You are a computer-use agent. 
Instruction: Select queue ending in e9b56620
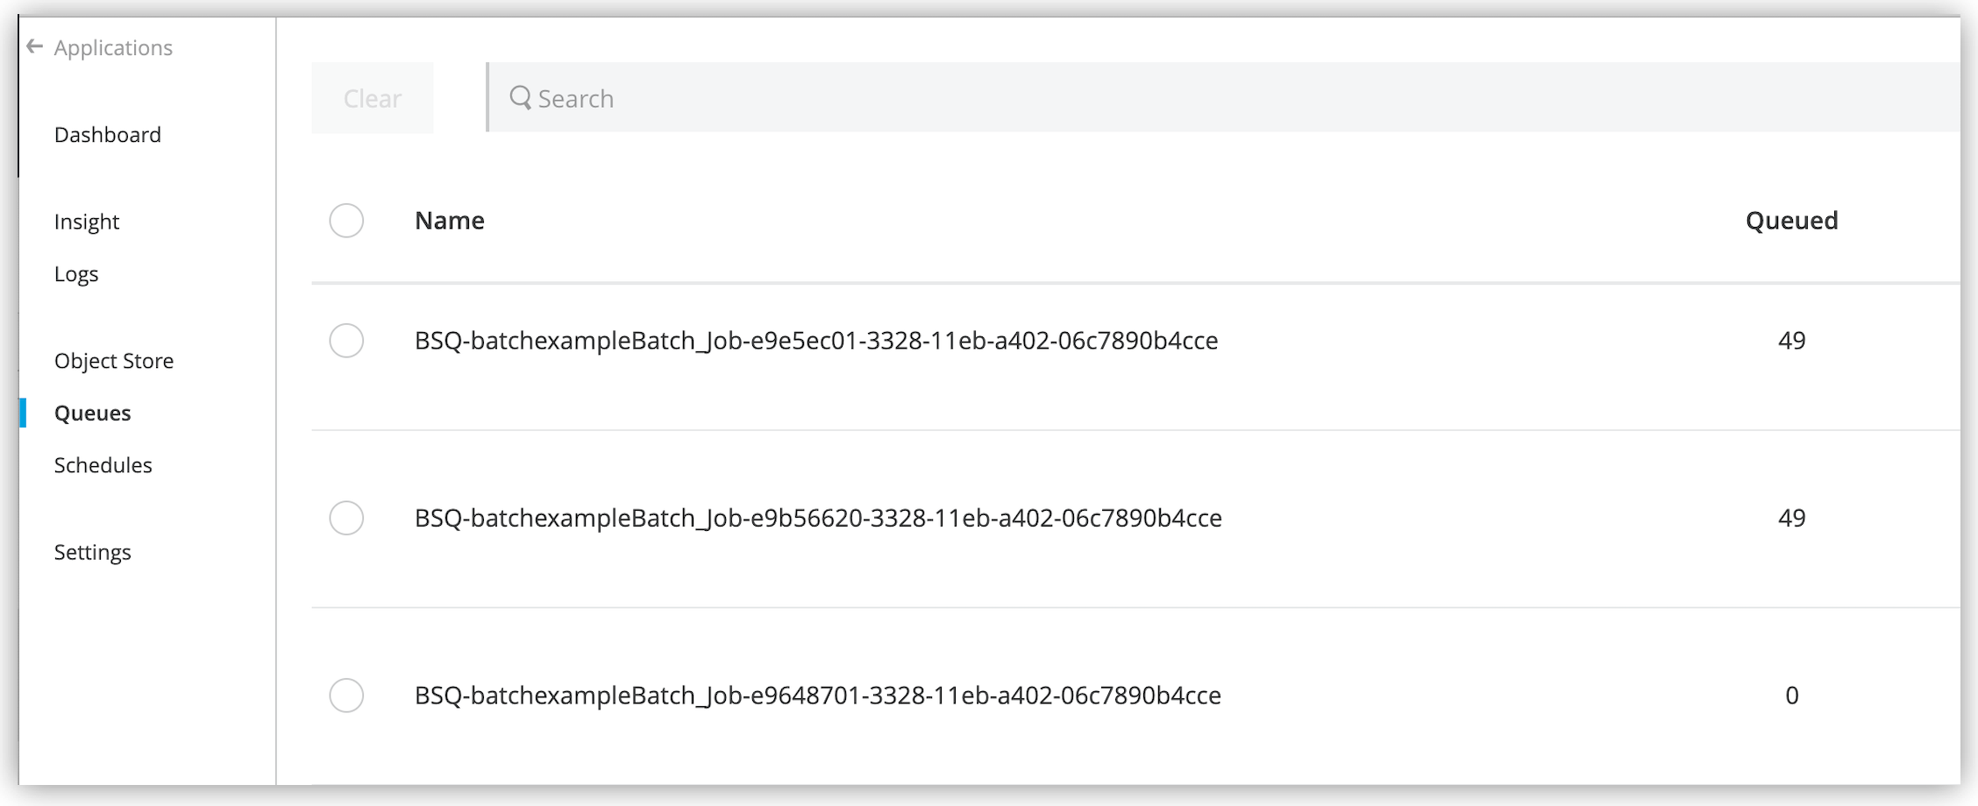tap(347, 519)
